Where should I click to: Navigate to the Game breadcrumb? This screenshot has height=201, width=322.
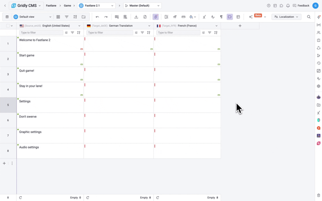point(67,6)
